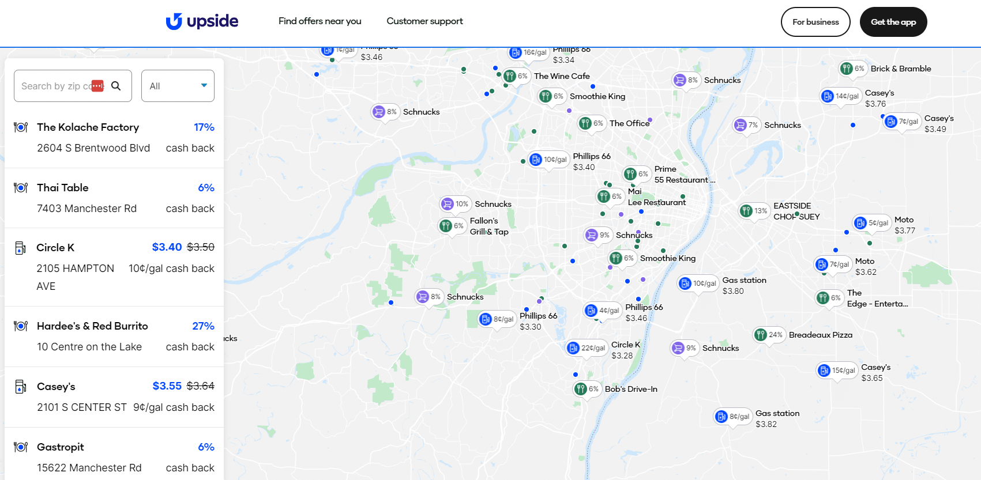Screen dimensions: 981x480
Task: Click the Casey's 14¢/gal marker
Action: click(841, 96)
